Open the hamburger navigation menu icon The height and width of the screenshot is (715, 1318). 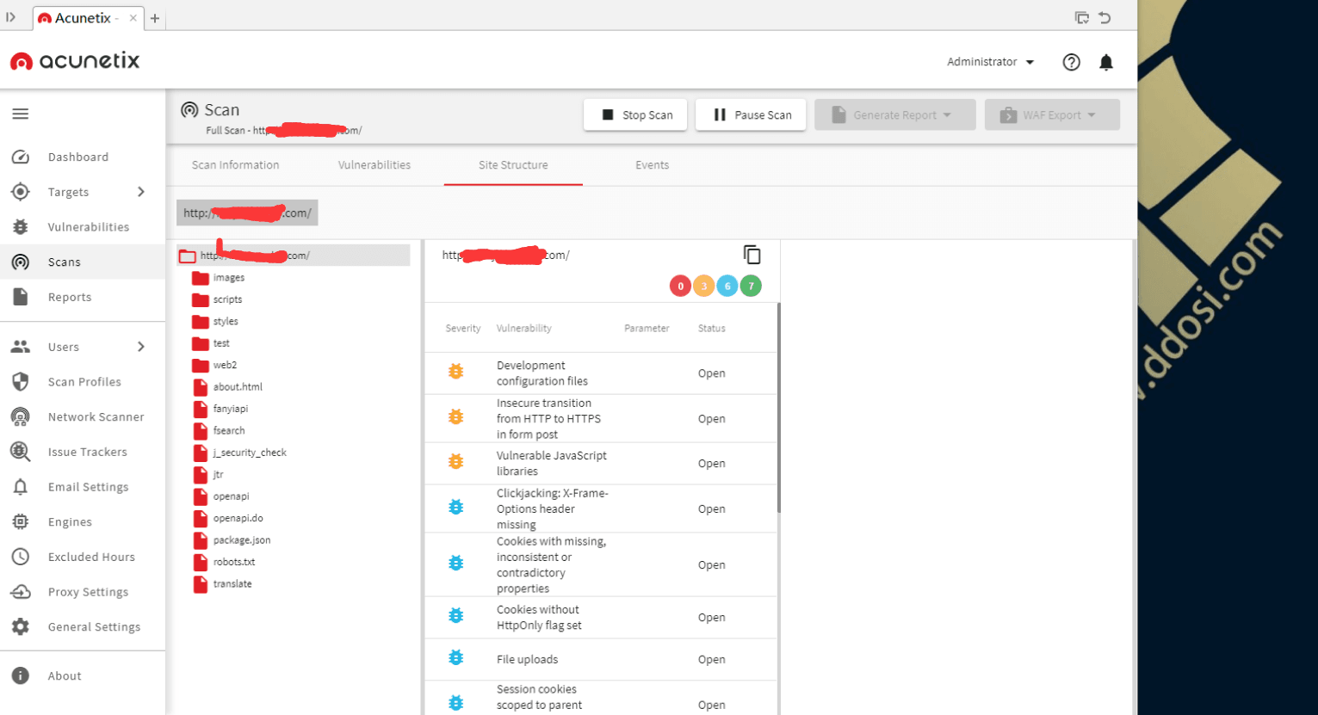[21, 114]
